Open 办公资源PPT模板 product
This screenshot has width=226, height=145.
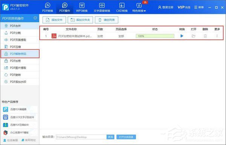tap(20, 133)
